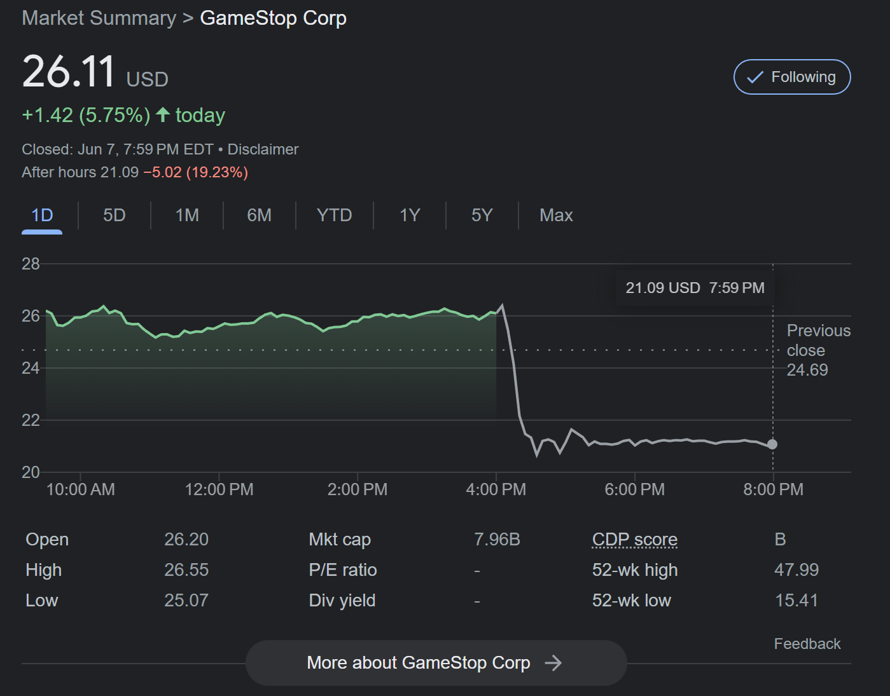Select the Max chart range
Image resolution: width=890 pixels, height=696 pixels.
[556, 215]
